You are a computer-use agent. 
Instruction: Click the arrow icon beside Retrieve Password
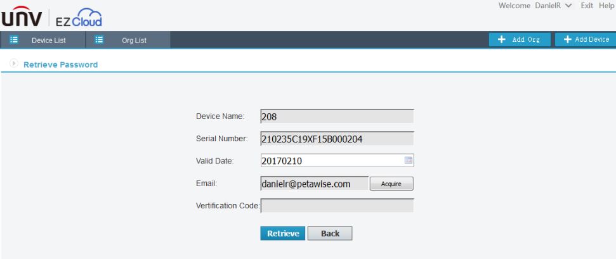click(13, 65)
